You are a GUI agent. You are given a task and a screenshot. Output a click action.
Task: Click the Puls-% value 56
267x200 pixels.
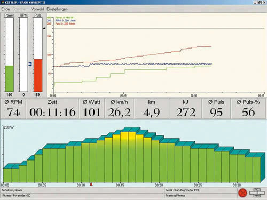(x=248, y=113)
